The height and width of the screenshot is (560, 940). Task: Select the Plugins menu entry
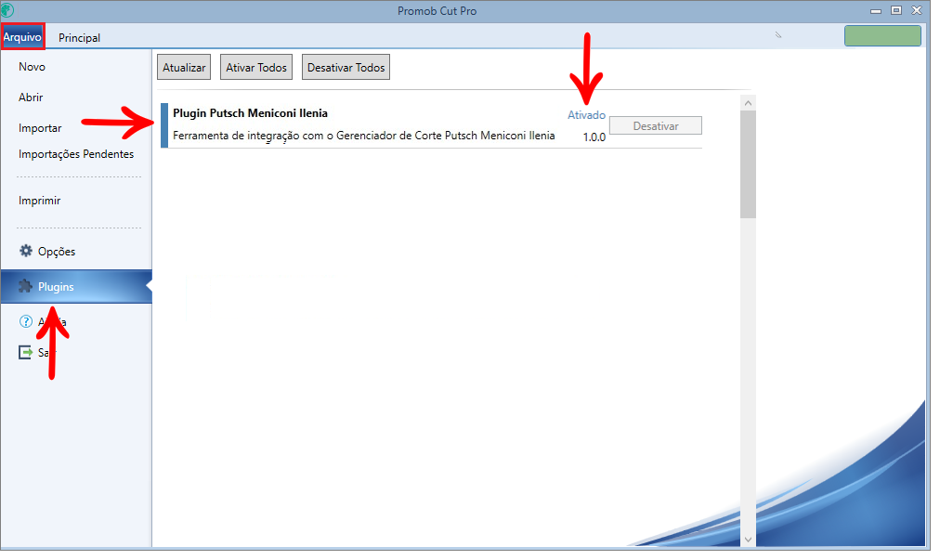pyautogui.click(x=76, y=287)
